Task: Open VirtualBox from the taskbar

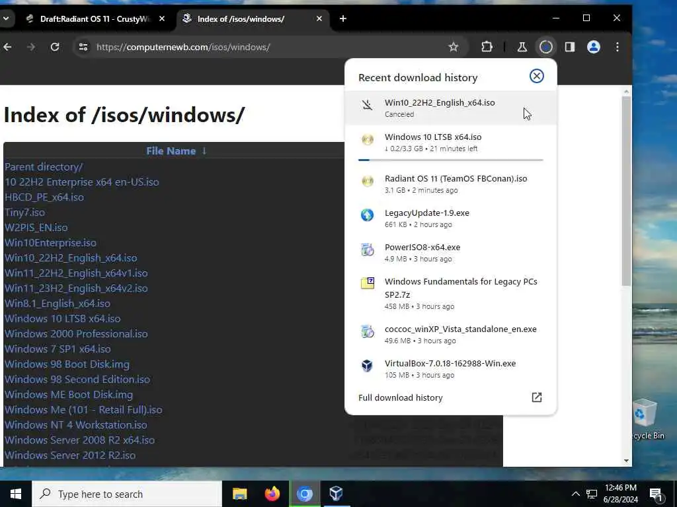Action: [x=337, y=494]
